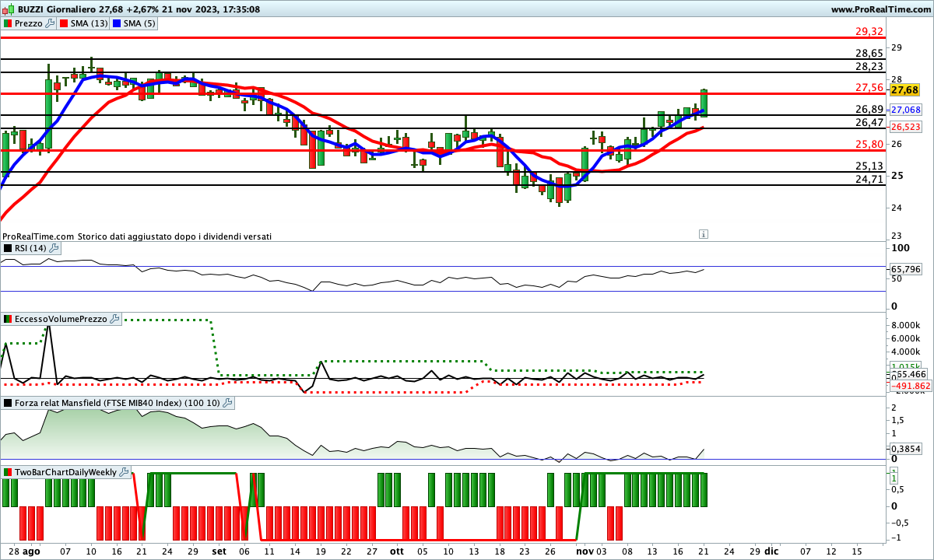This screenshot has height=560, width=934.
Task: Click the Storico dati aggiustato note
Action: tap(175, 236)
